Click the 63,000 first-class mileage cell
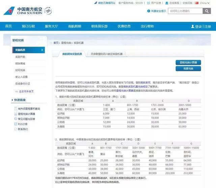Viewport: 216px width, 188px height. [182, 127]
